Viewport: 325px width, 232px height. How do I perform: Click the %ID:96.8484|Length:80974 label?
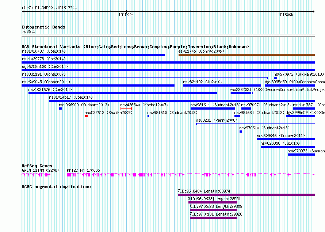click(x=204, y=191)
